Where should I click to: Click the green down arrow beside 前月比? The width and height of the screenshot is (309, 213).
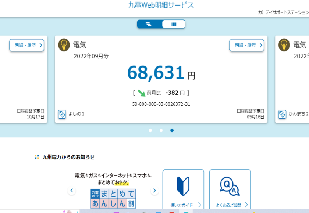(141, 93)
